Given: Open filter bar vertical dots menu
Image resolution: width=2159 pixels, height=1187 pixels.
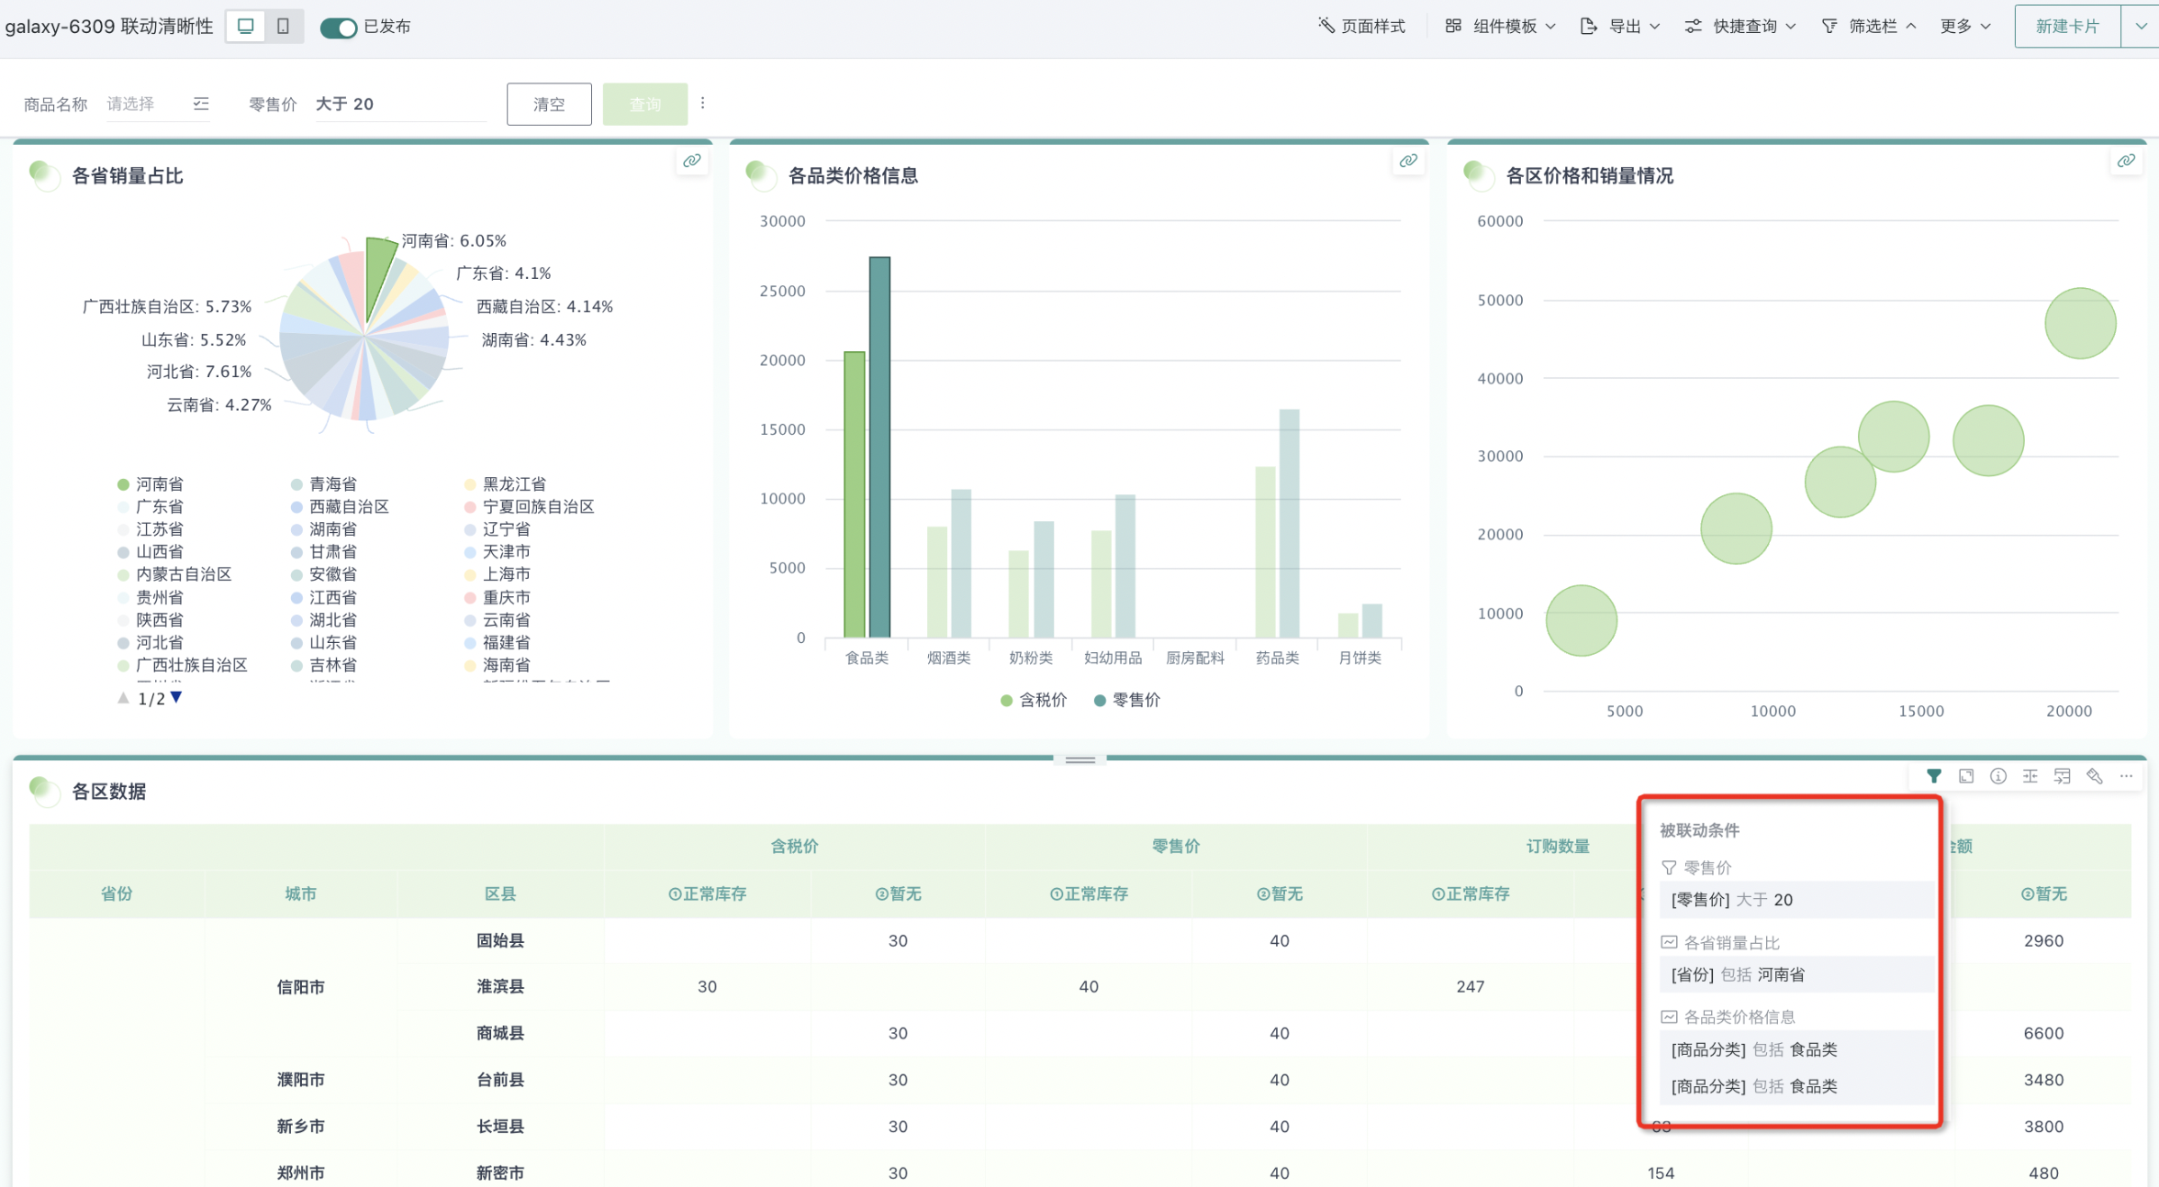Looking at the screenshot, I should tap(703, 104).
